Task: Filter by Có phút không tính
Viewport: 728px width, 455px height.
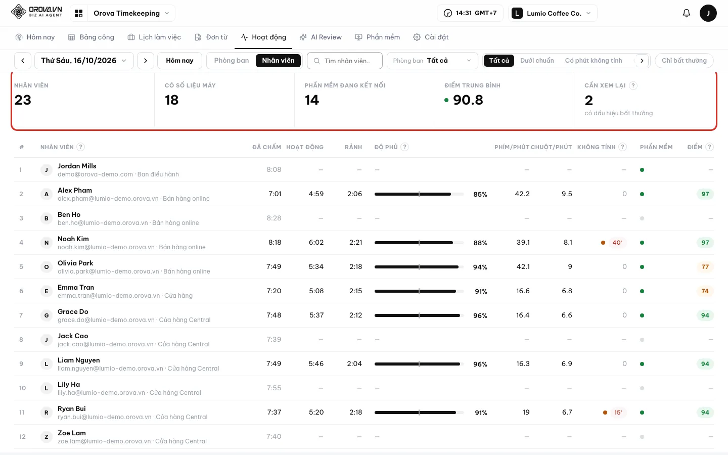Action: [x=594, y=61]
